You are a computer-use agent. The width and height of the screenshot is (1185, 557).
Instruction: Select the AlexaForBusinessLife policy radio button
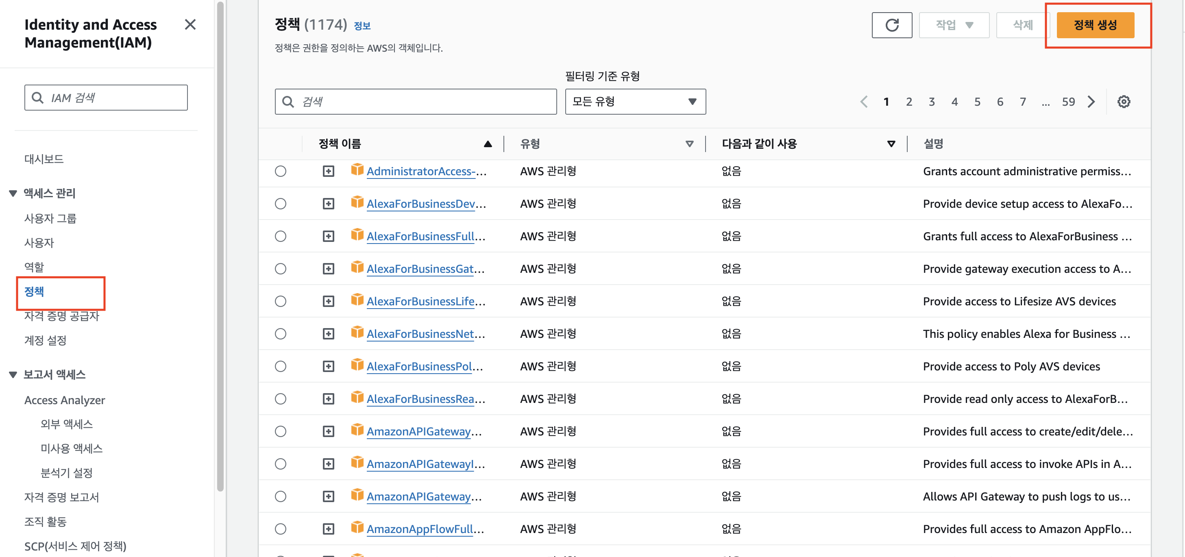coord(281,301)
